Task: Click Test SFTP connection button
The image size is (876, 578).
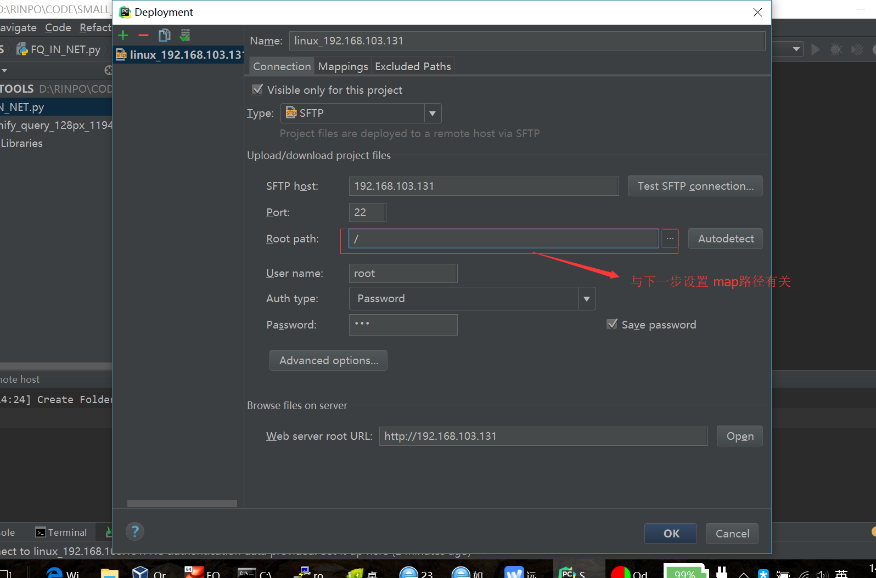Action: point(695,186)
